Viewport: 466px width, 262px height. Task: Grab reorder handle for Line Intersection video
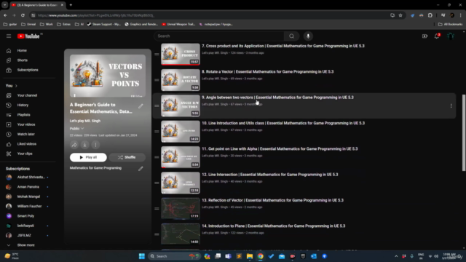click(x=157, y=183)
